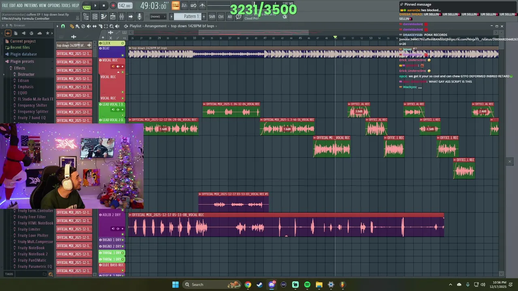The height and width of the screenshot is (291, 518).
Task: Click the Shift button in toolbar
Action: click(212, 17)
